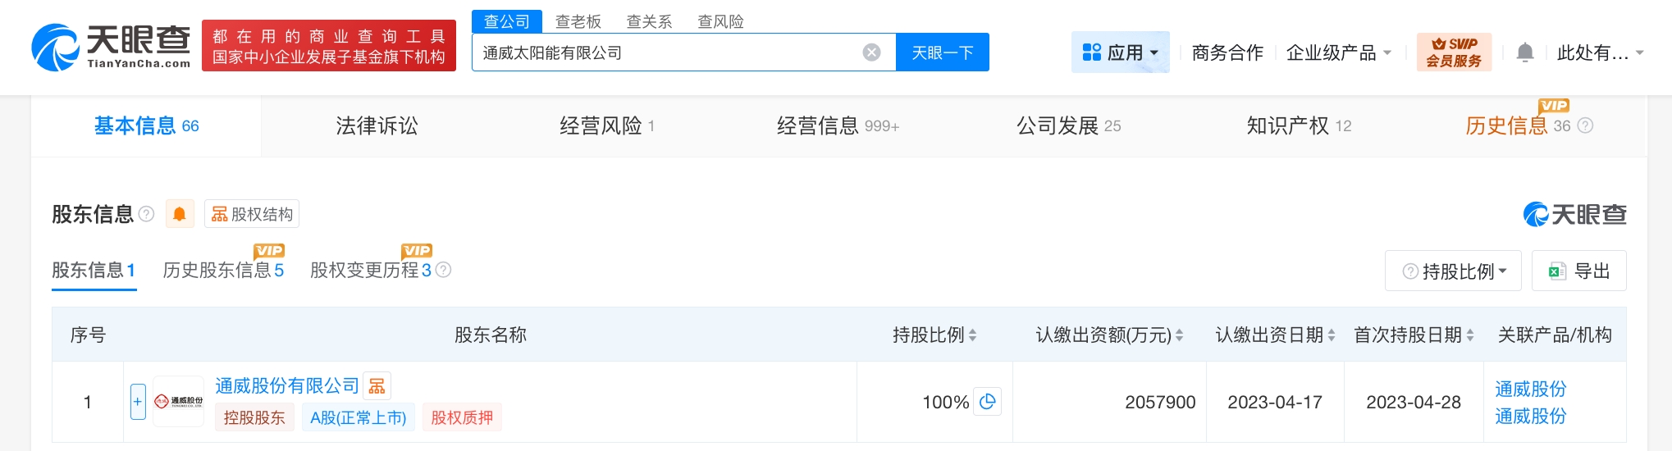Open the 历史股东信息 sub-tab
The height and width of the screenshot is (451, 1672).
click(x=222, y=270)
